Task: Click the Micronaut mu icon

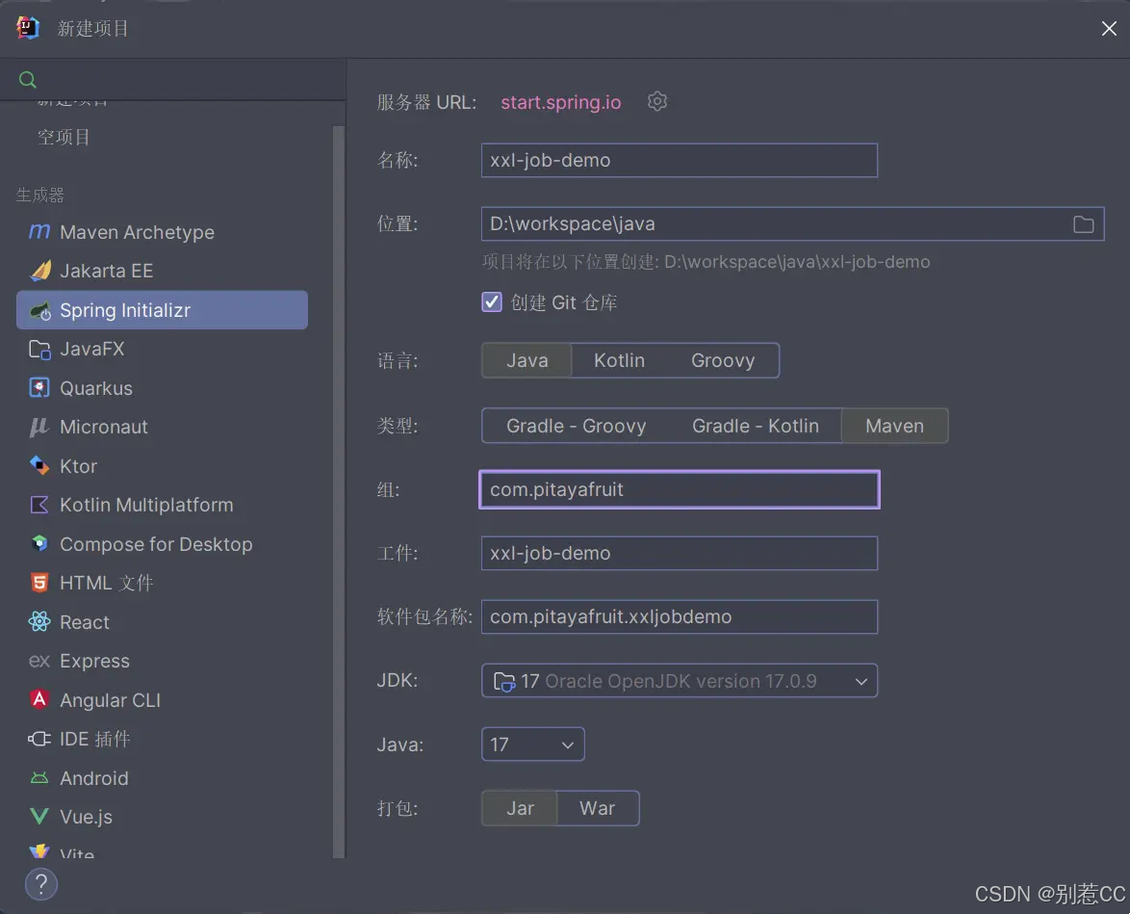Action: pyautogui.click(x=39, y=427)
